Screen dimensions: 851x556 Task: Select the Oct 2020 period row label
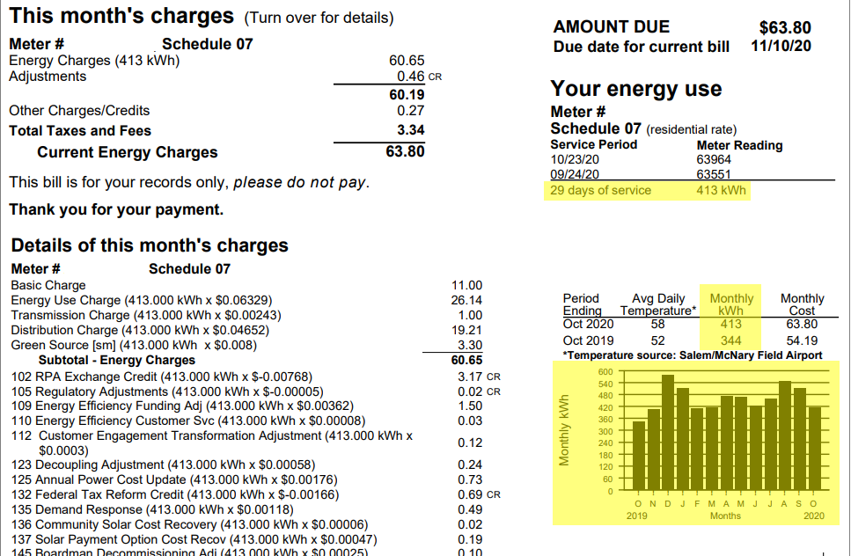(x=589, y=325)
